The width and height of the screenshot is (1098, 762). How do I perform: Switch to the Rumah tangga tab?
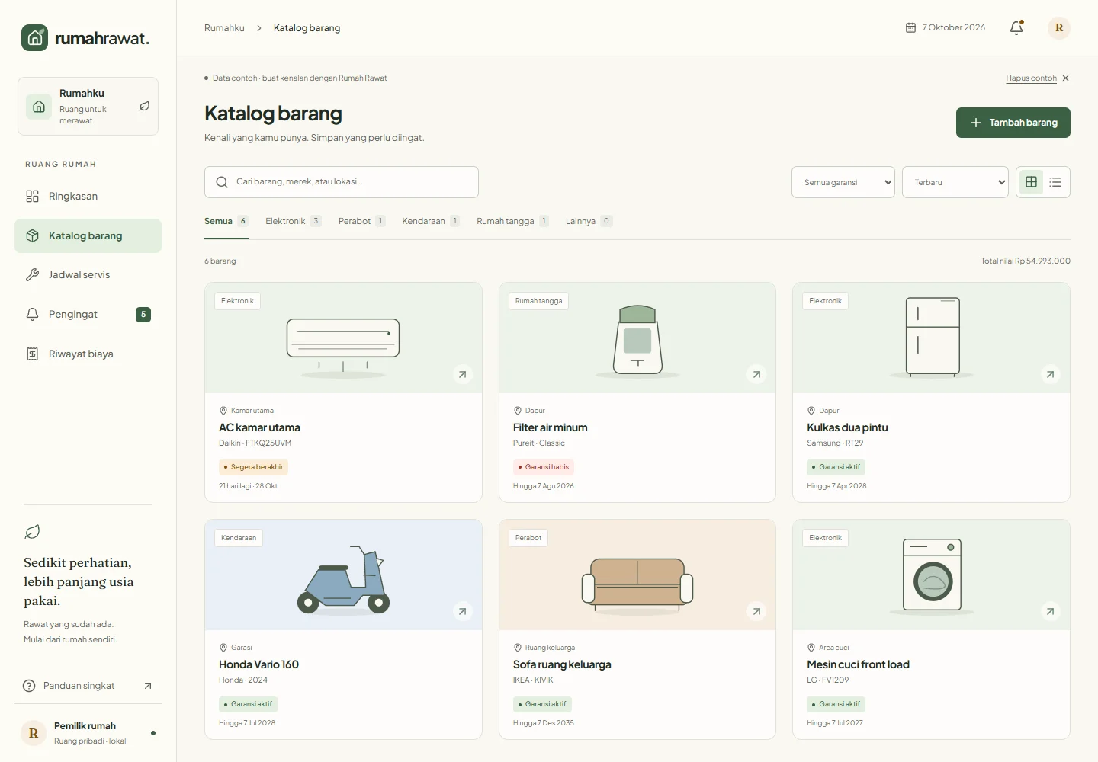[x=513, y=222]
